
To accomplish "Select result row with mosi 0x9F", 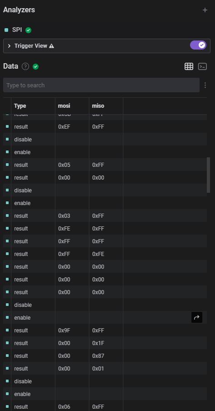I will pyautogui.click(x=105, y=330).
